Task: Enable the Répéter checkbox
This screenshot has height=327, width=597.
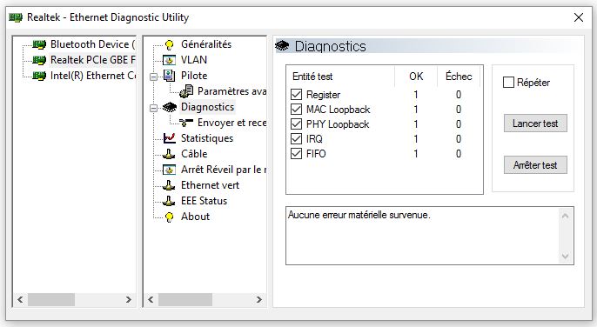Action: pos(508,83)
